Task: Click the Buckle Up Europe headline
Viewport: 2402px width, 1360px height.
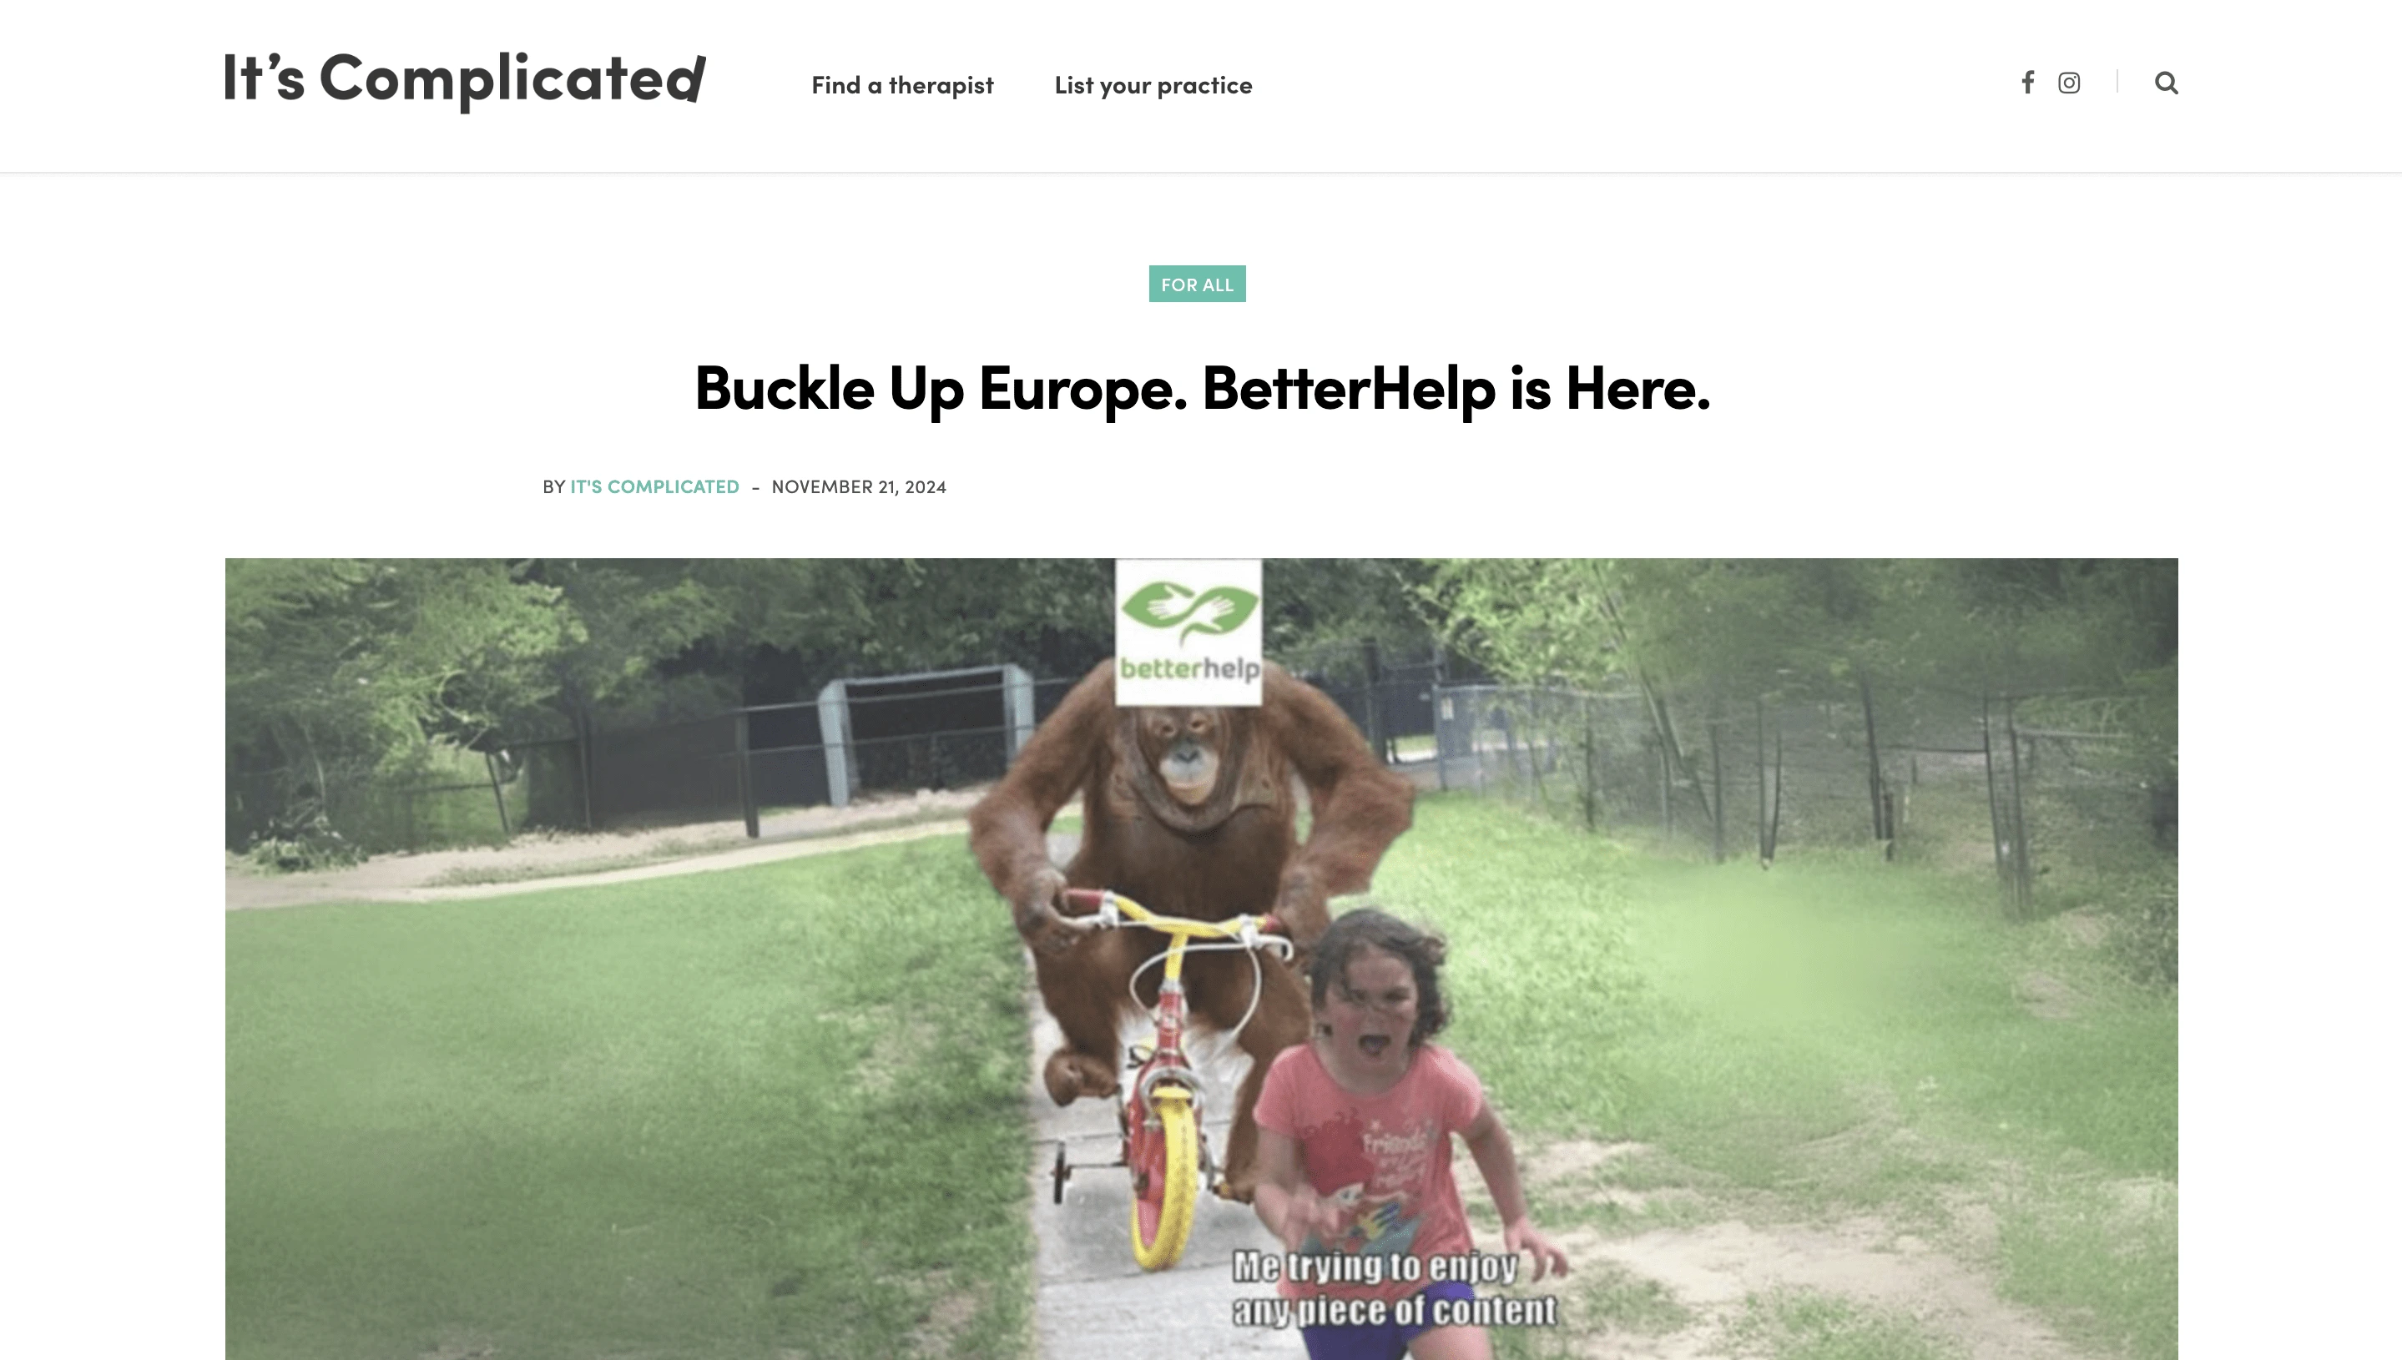Action: pos(1203,388)
